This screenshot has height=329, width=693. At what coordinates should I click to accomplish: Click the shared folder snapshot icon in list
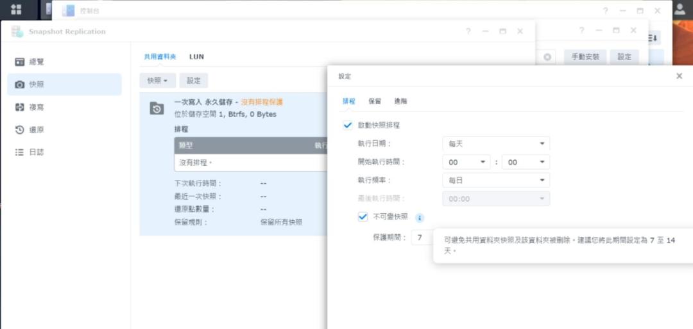157,108
